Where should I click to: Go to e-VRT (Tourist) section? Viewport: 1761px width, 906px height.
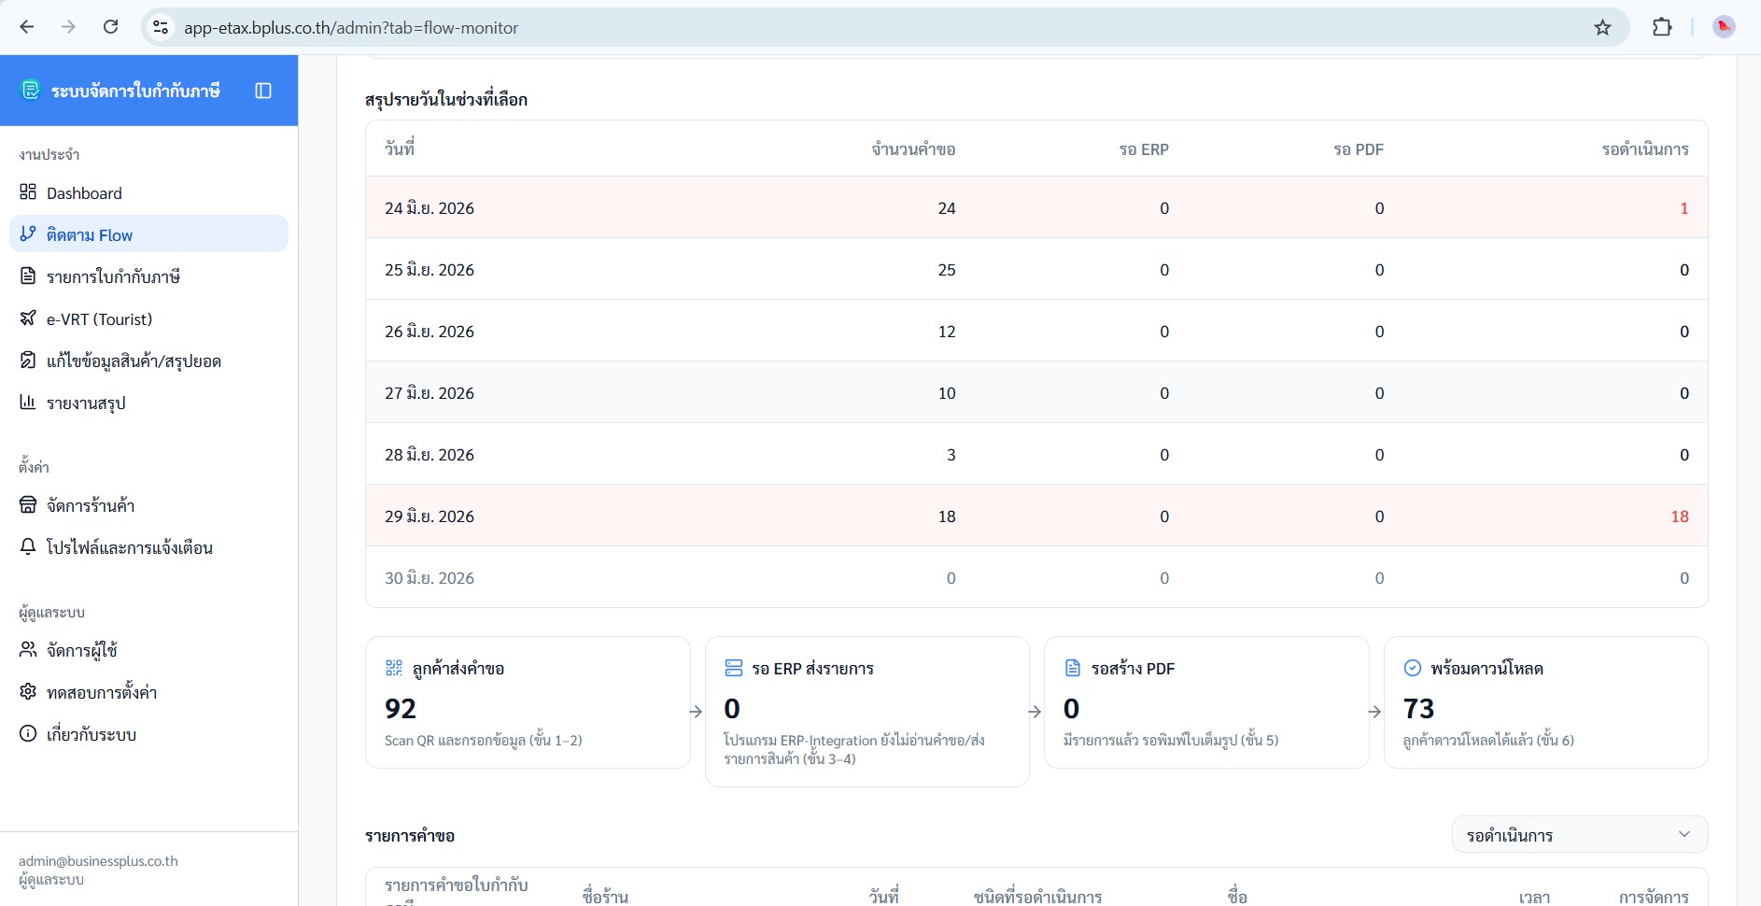point(149,319)
